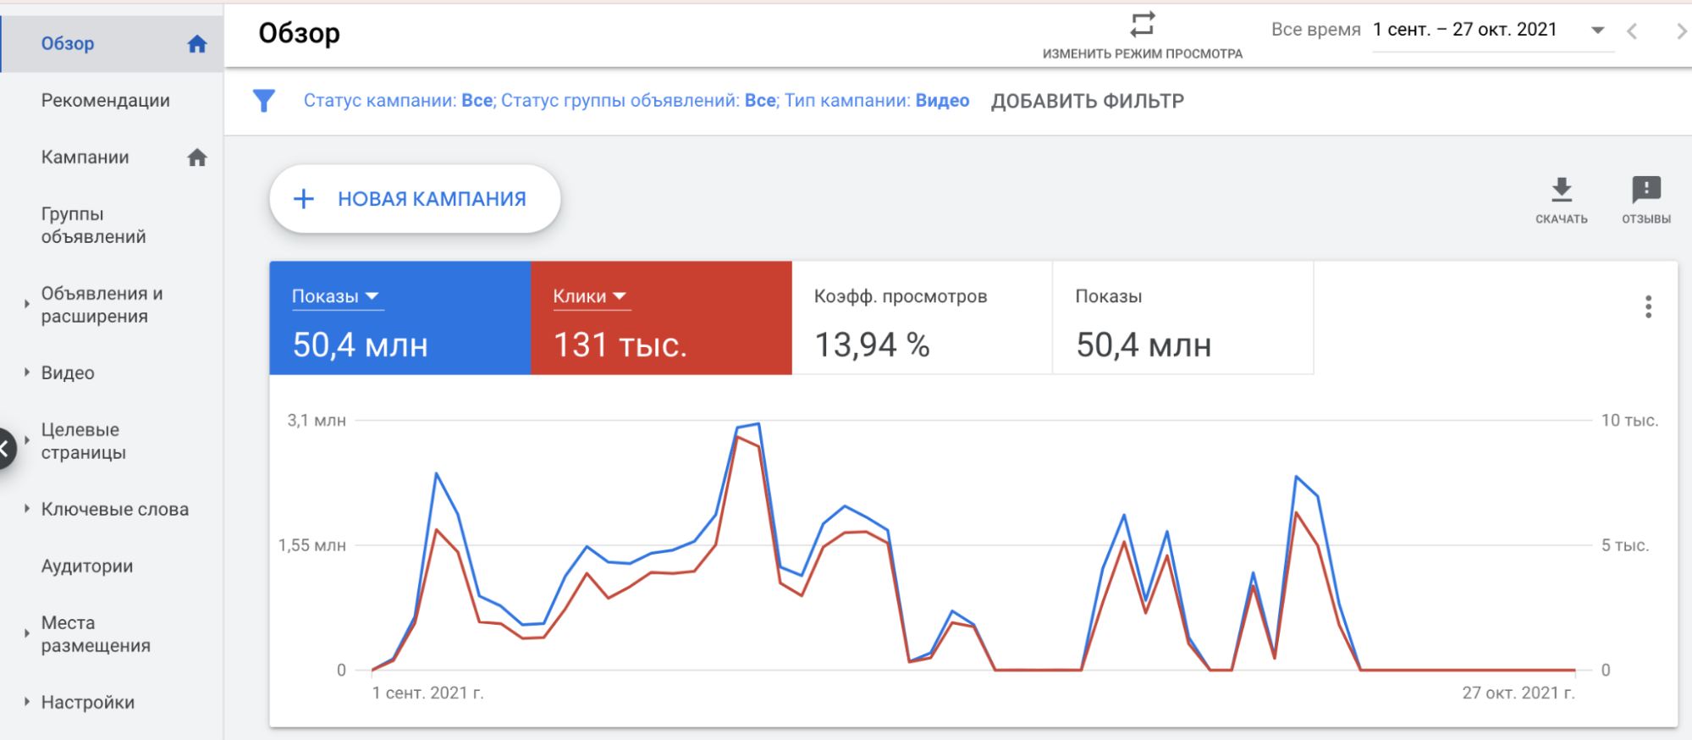Click the plus icon of Новая кампания
Screen dimensions: 1692x740
303,199
